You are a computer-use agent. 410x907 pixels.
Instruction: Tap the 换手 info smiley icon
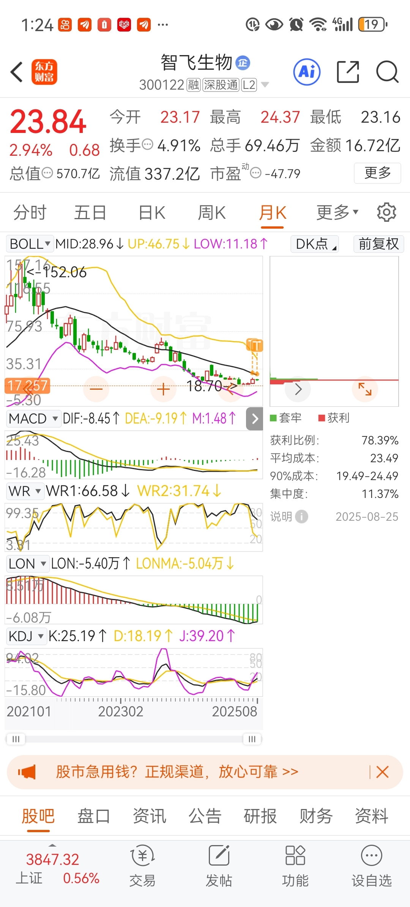click(x=147, y=145)
